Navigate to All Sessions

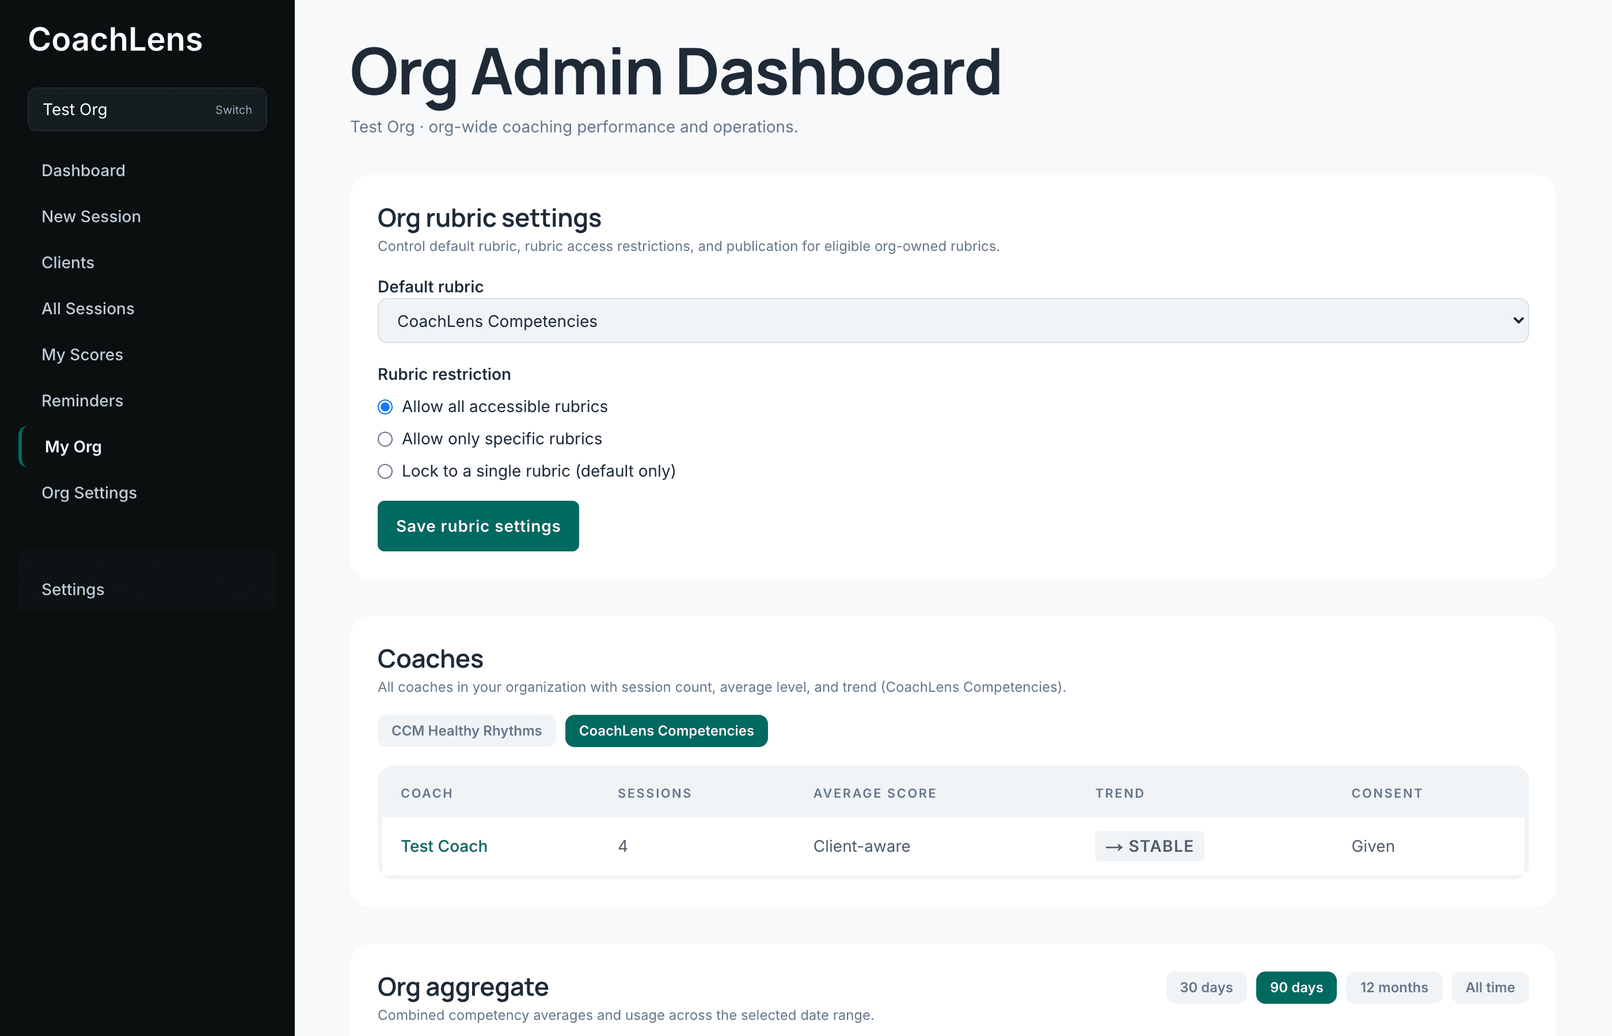coord(88,308)
